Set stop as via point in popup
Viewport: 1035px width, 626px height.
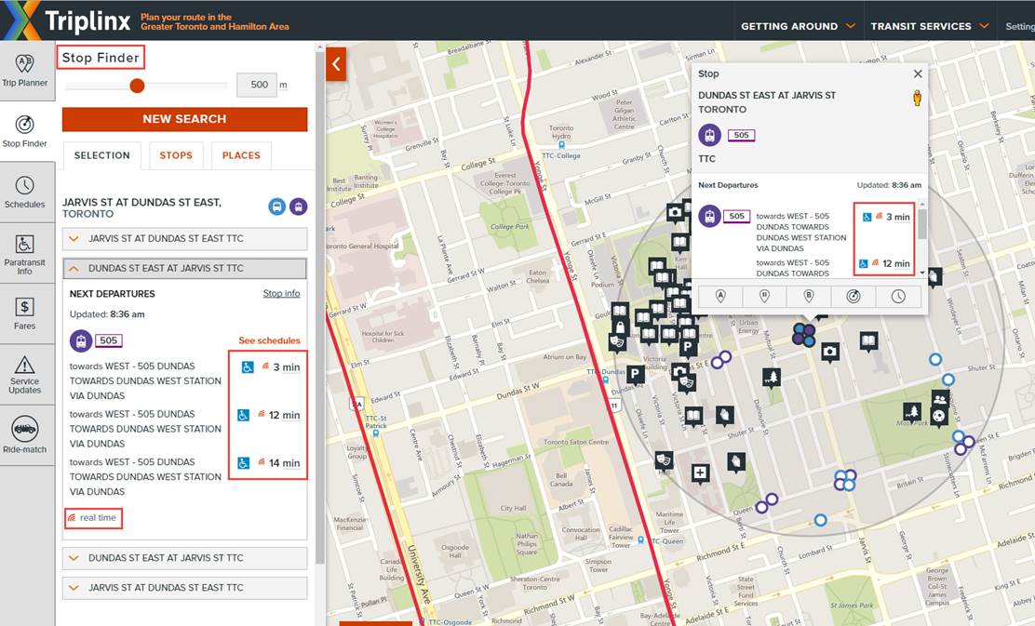[764, 297]
